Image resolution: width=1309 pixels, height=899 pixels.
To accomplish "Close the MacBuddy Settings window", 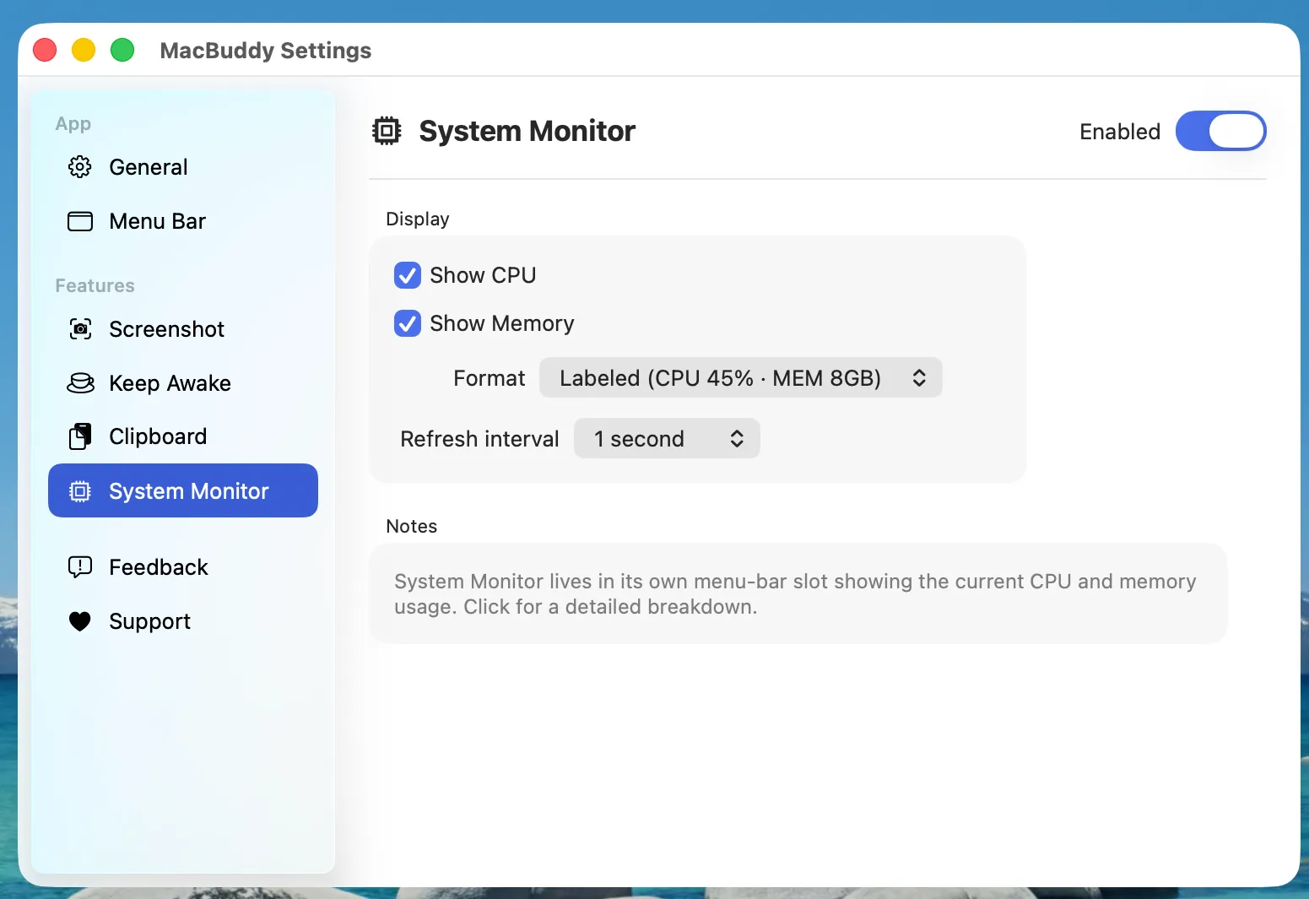I will [45, 50].
